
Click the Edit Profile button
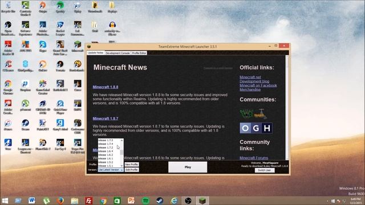click(x=132, y=170)
